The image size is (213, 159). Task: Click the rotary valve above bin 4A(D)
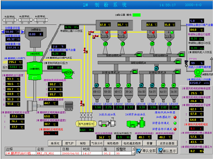(163, 85)
